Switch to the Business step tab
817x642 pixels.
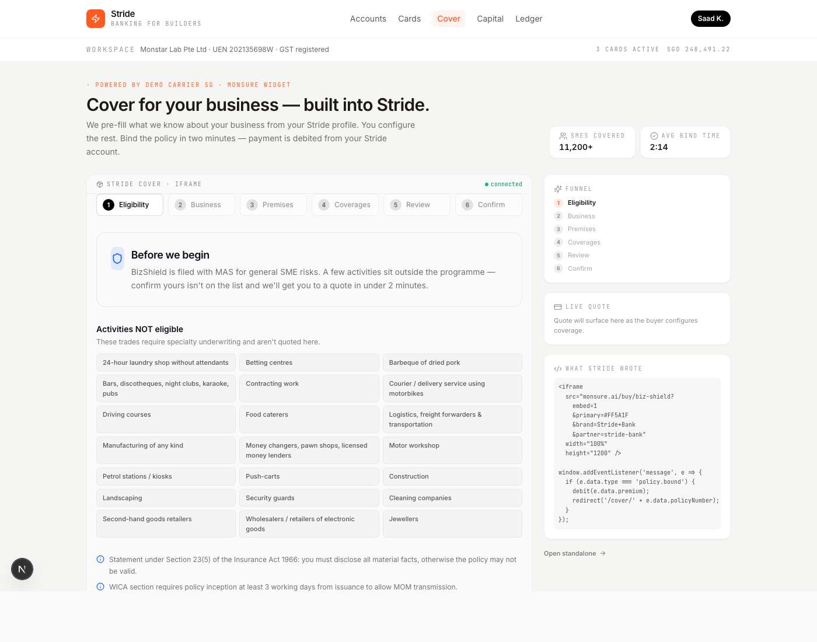tap(201, 205)
